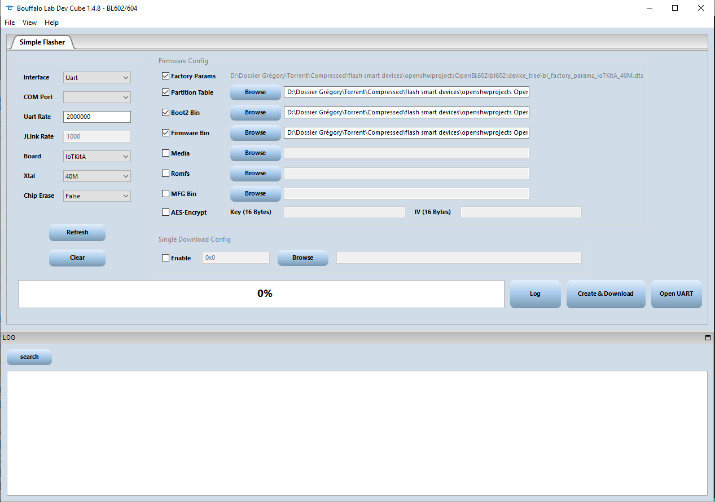Click the JLink Rate field

[97, 137]
